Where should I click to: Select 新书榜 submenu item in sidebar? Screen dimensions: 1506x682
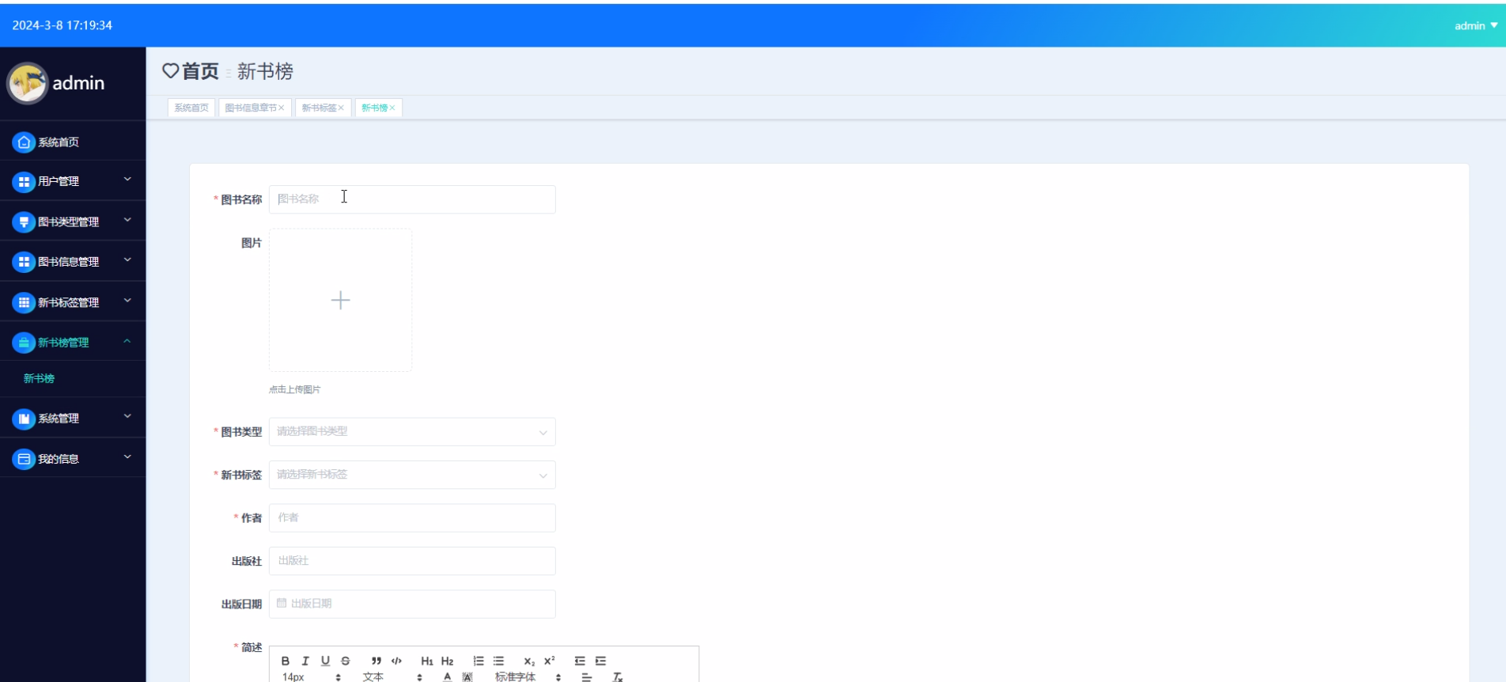pyautogui.click(x=73, y=379)
